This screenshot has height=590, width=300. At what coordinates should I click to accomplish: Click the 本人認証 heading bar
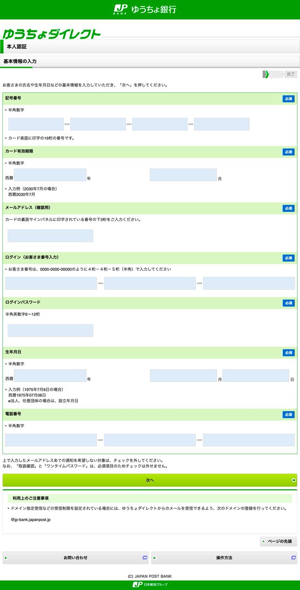(x=150, y=47)
